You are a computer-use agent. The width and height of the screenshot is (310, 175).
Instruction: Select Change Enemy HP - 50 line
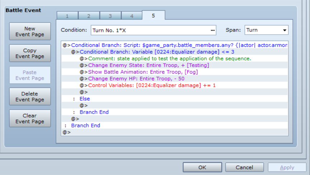[175, 79]
